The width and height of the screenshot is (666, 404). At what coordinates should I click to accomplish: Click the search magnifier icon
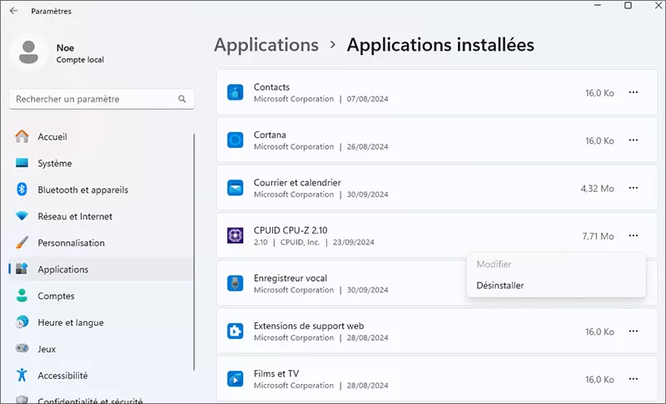click(x=182, y=99)
